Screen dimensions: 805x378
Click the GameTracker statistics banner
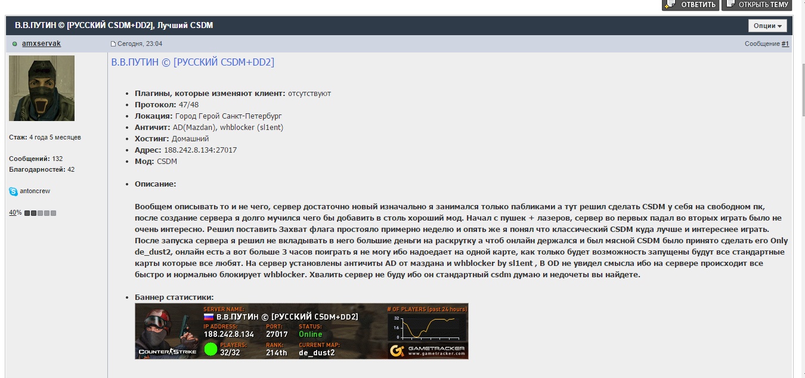pos(302,331)
